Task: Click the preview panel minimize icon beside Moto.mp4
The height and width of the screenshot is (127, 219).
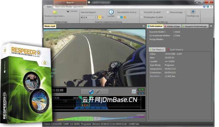Action: point(143,26)
